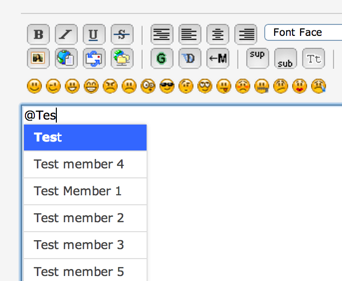Insert email link icon
Image resolution: width=342 pixels, height=281 pixels.
coord(94,58)
